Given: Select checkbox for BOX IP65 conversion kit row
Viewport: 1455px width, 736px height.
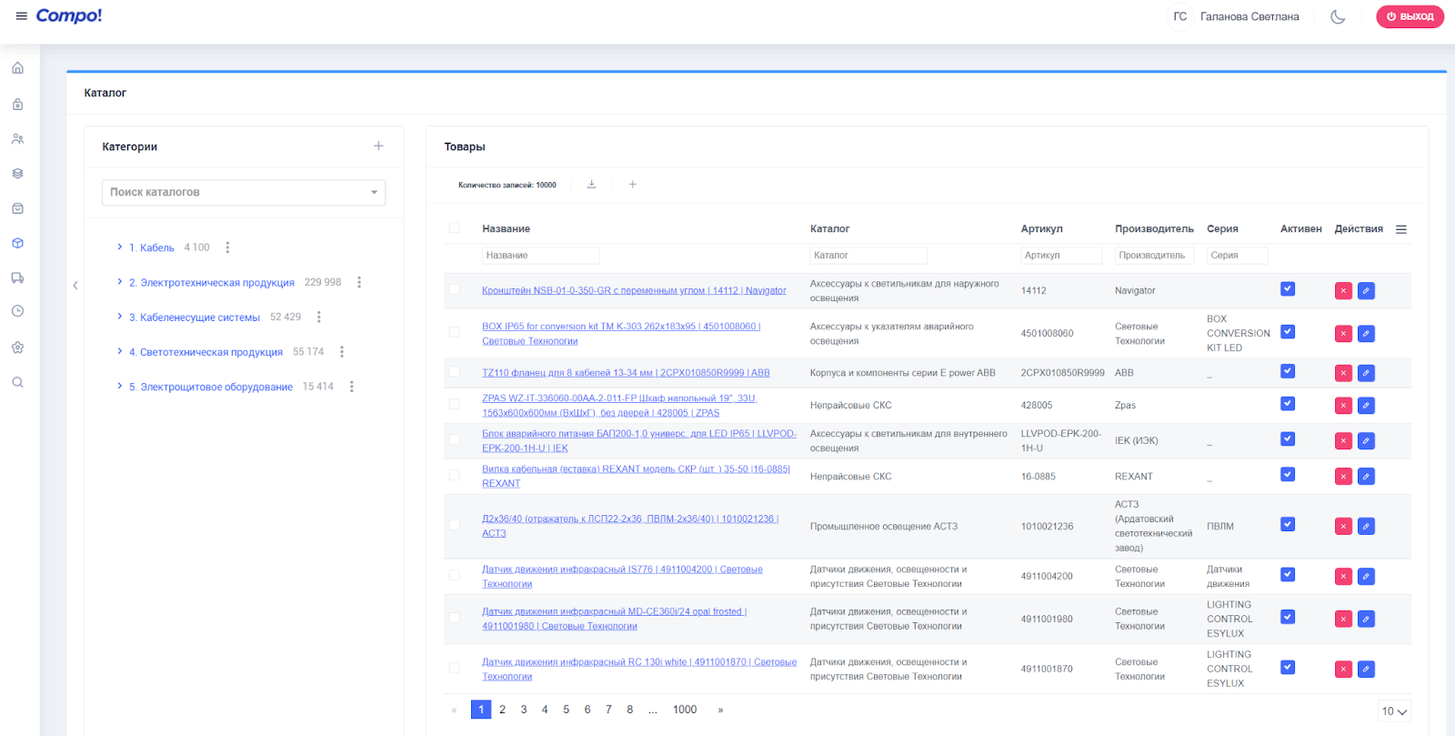Looking at the screenshot, I should pyautogui.click(x=454, y=333).
